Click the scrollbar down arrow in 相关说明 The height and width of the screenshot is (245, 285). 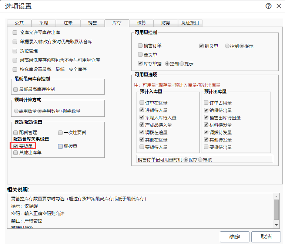(x=276, y=225)
